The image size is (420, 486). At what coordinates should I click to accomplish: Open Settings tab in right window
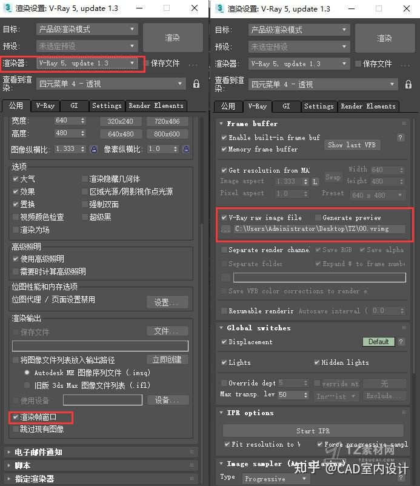[319, 106]
